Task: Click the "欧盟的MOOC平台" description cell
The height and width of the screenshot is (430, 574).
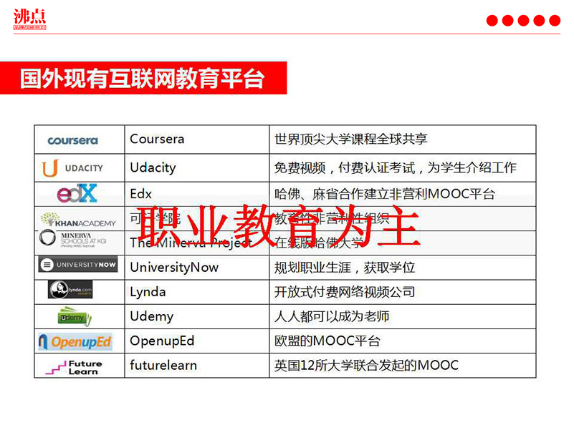Action: [327, 341]
